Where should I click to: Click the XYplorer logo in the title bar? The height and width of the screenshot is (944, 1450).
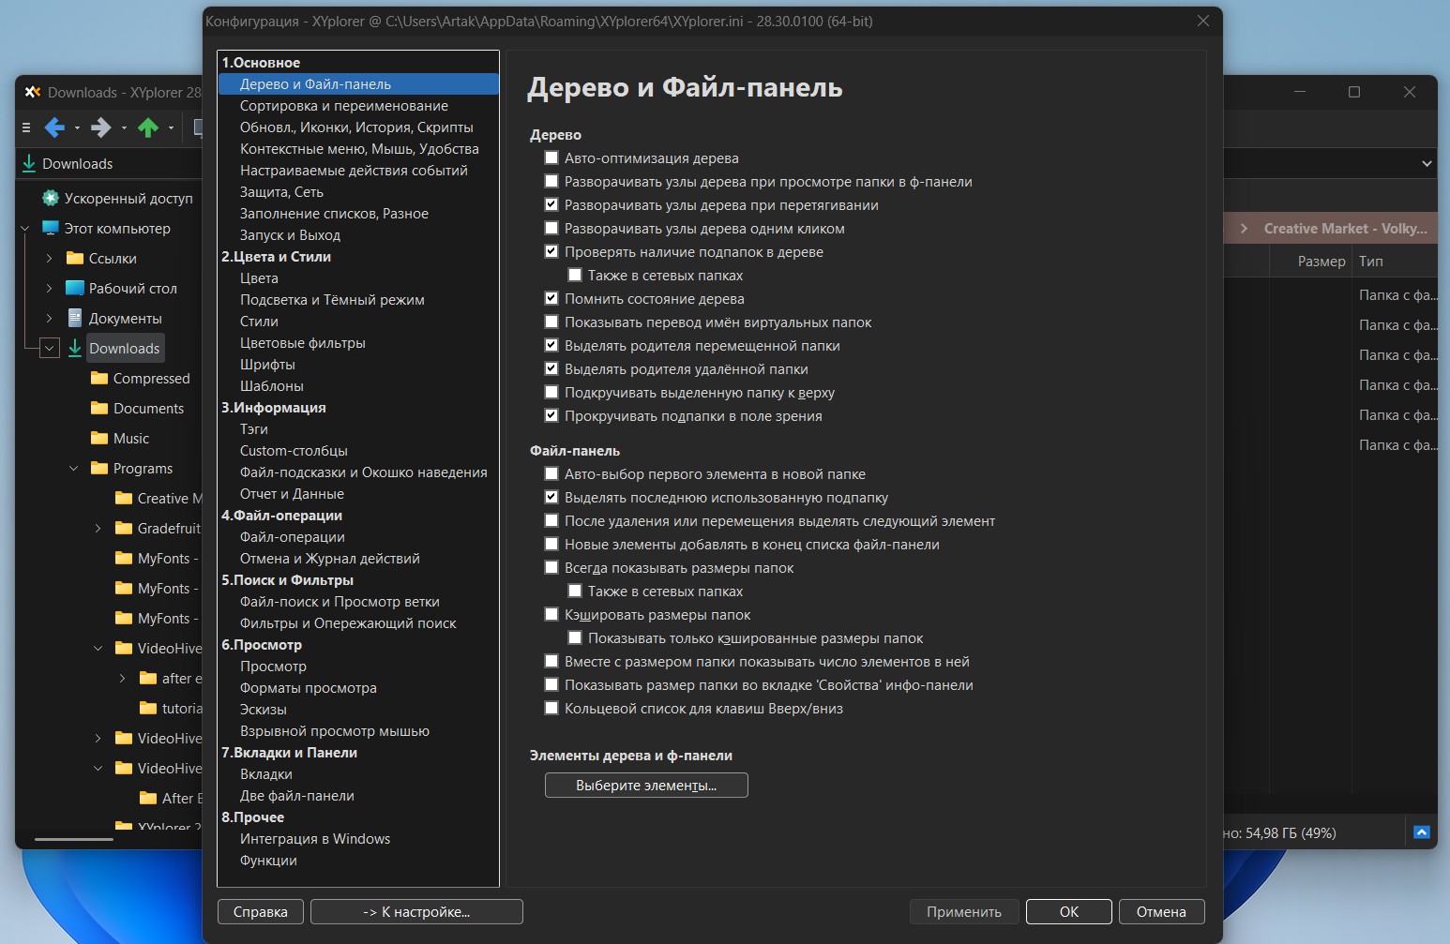(x=33, y=92)
